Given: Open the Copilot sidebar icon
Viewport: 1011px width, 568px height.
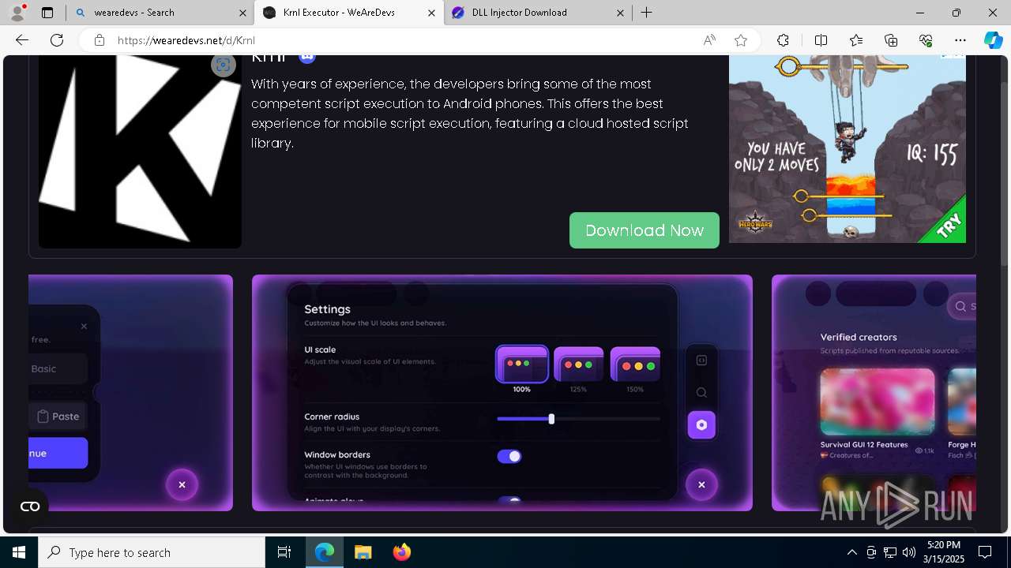Looking at the screenshot, I should tap(993, 40).
